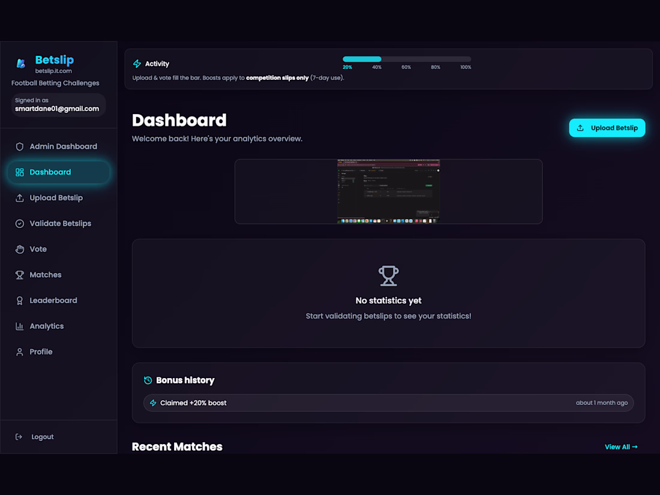Open the Vote page
660x495 pixels.
(59, 249)
